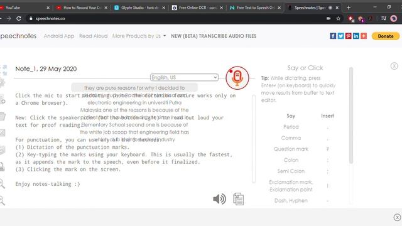Screen dimensions: 402x226
Task: Click the Adobe Acrobat extension icon
Action: pos(371,18)
